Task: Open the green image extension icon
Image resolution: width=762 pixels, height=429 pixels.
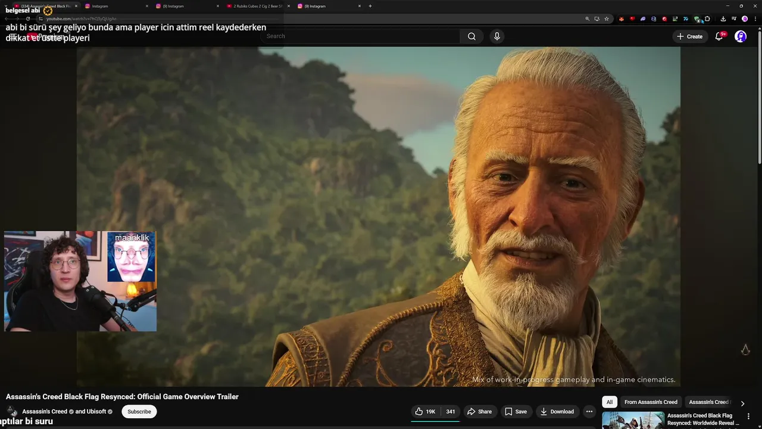Action: [675, 19]
